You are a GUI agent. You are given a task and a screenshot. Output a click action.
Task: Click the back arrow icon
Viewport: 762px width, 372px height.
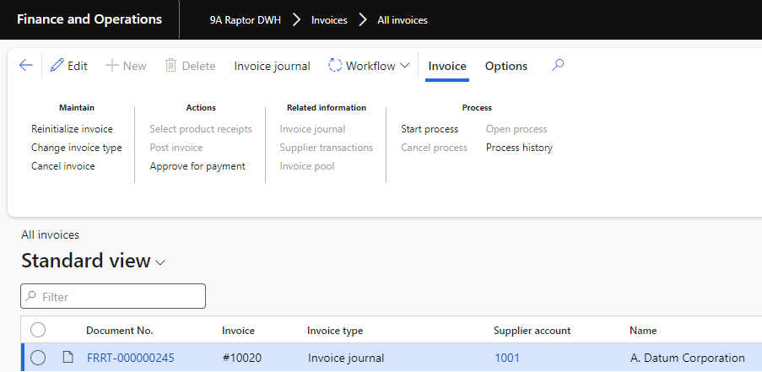pos(25,66)
